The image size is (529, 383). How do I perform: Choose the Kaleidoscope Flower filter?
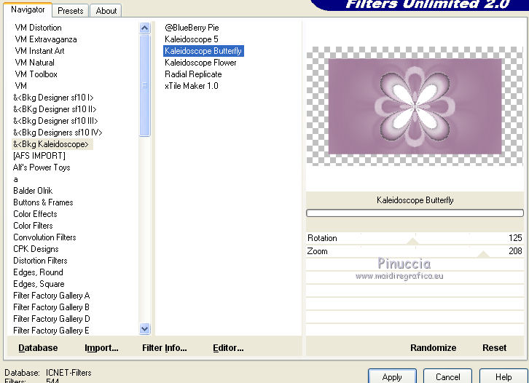click(200, 63)
